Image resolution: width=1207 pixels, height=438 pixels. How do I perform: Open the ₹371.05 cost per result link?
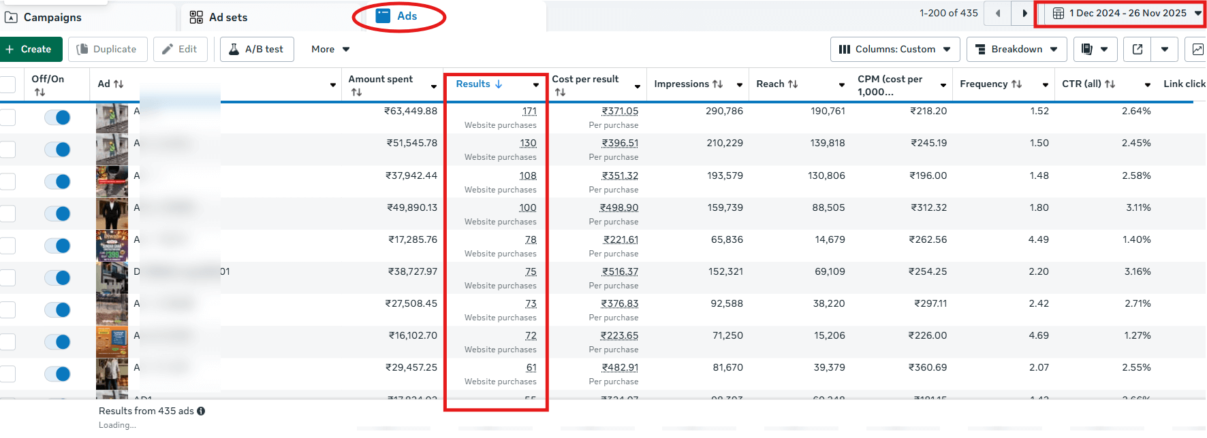point(620,111)
